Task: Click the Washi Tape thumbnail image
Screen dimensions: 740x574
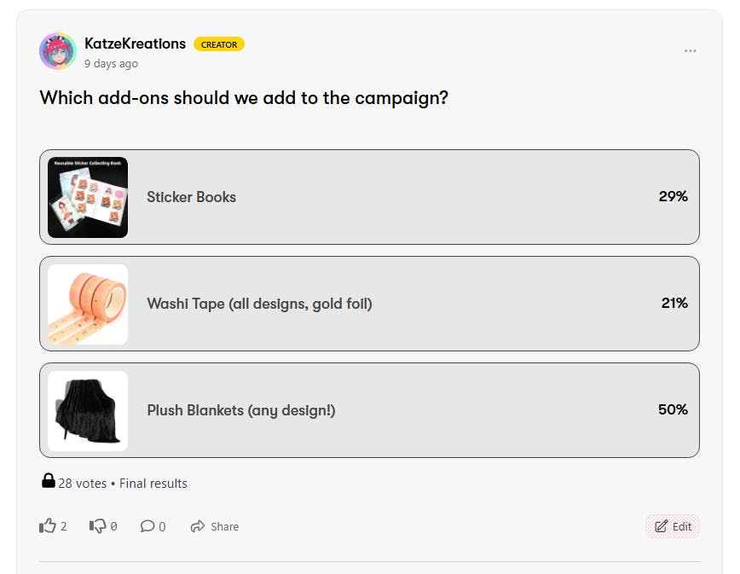Action: click(88, 304)
